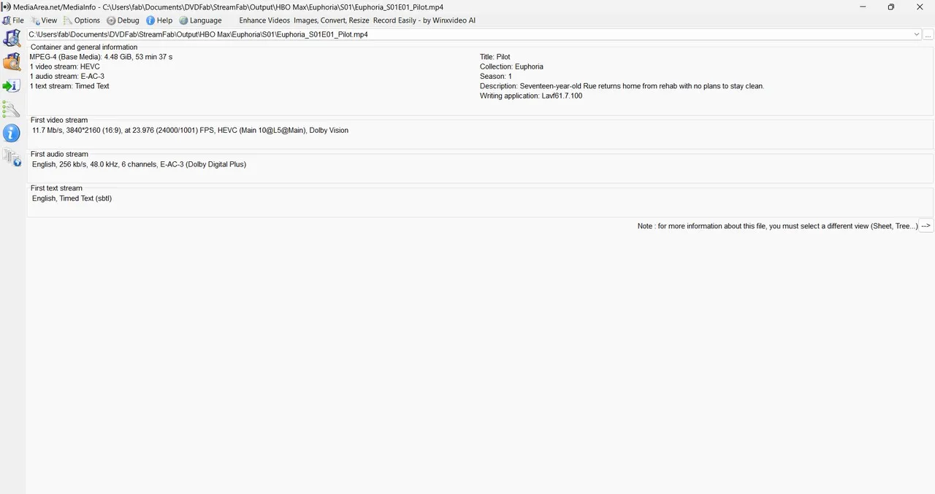Click the 'Images, Convert, Resize' link
This screenshot has width=935, height=494.
pos(331,20)
